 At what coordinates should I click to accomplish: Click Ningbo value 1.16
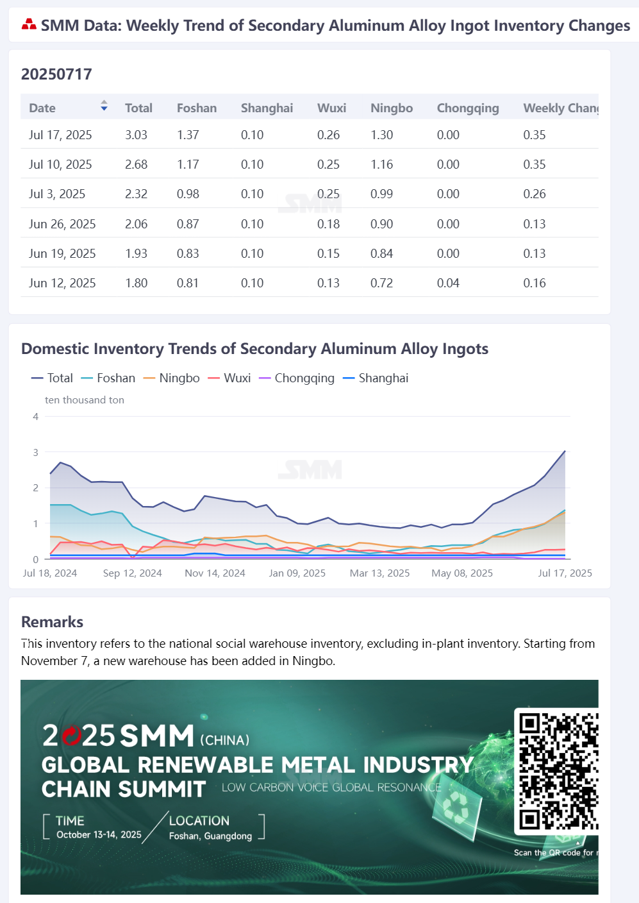point(382,164)
